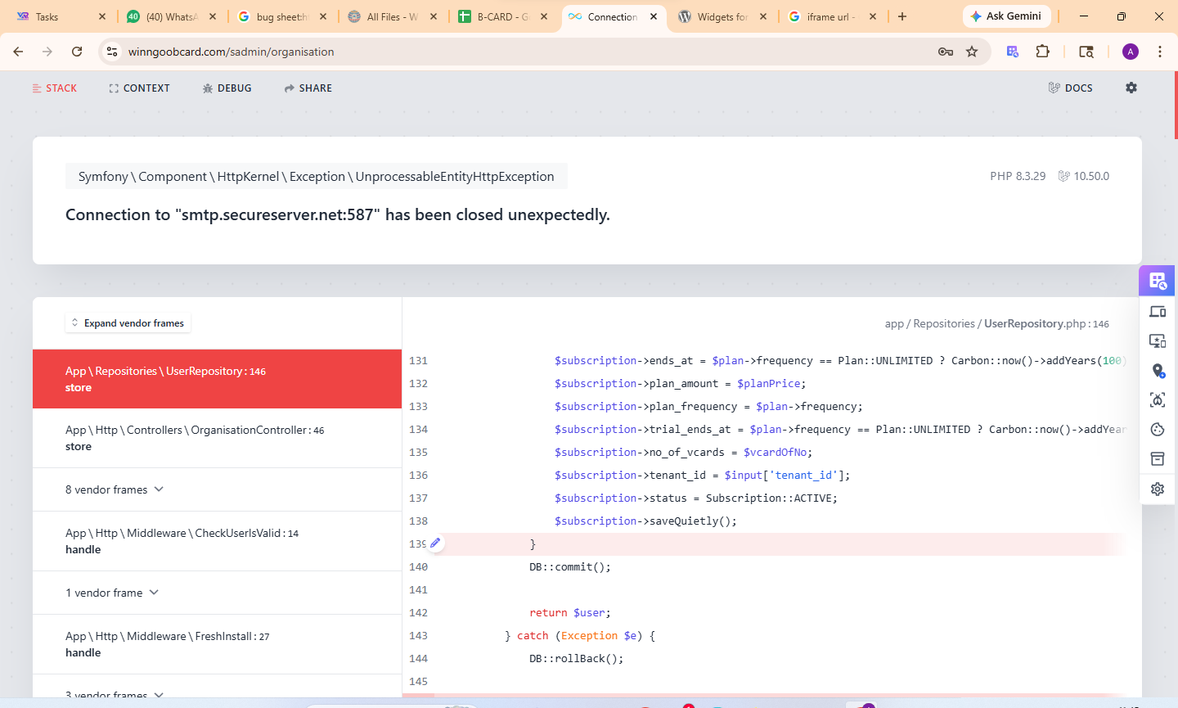Click the smtp connection error message
Screen dimensions: 1178x708
[x=338, y=214]
